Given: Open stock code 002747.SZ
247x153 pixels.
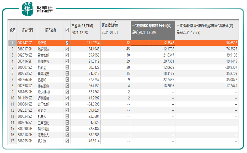Looking at the screenshot, I should click(x=25, y=43).
